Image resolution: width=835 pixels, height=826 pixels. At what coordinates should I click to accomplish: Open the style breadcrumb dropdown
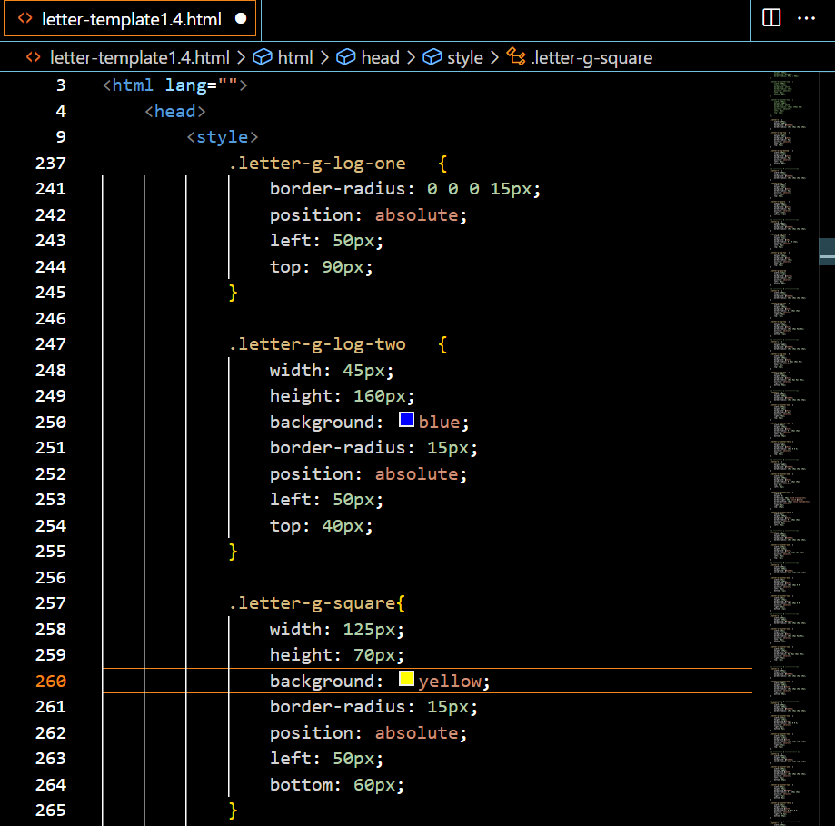point(464,57)
